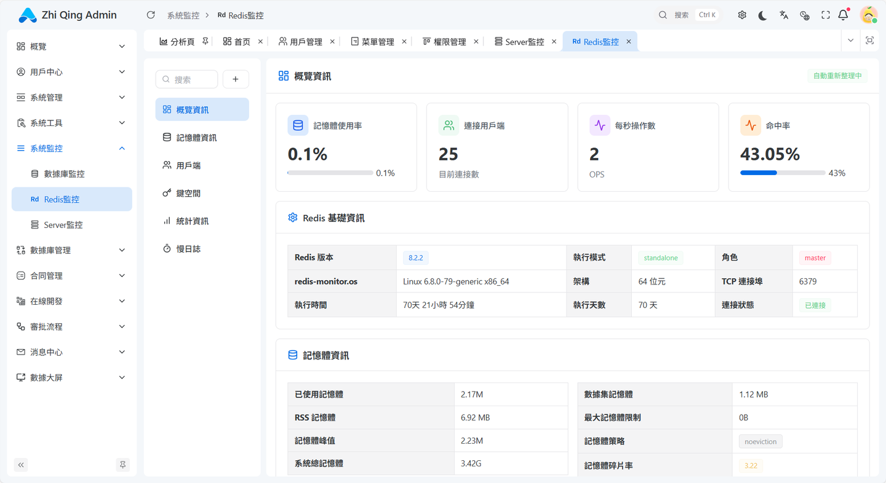Click the 統計資訊 bar-chart icon
This screenshot has width=886, height=483.
click(x=168, y=220)
